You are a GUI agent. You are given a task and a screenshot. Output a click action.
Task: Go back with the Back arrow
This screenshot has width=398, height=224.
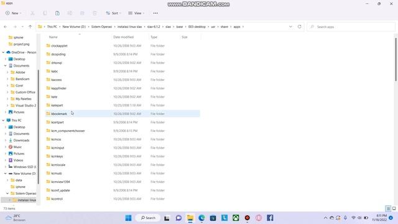(x=6, y=27)
